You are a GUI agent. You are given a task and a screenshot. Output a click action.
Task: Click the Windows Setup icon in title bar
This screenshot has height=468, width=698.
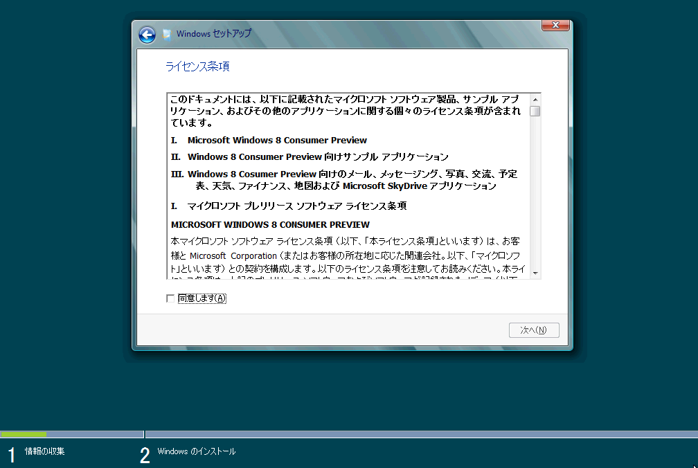tap(167, 34)
